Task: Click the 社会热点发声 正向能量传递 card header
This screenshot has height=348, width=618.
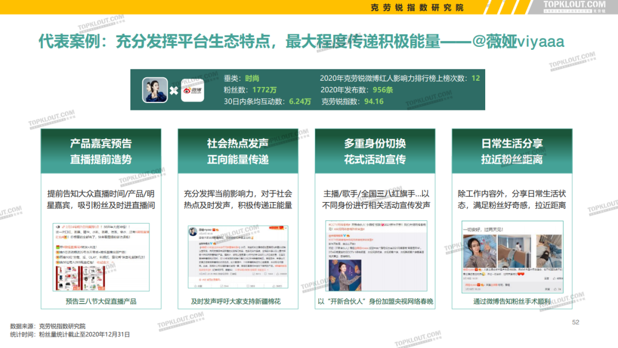Action: pos(238,151)
